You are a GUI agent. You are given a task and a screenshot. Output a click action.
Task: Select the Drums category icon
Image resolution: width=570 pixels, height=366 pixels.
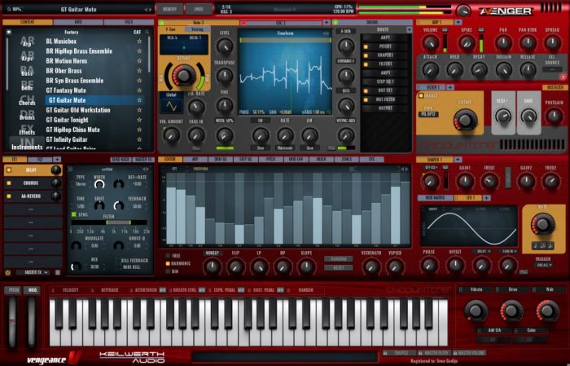27,115
